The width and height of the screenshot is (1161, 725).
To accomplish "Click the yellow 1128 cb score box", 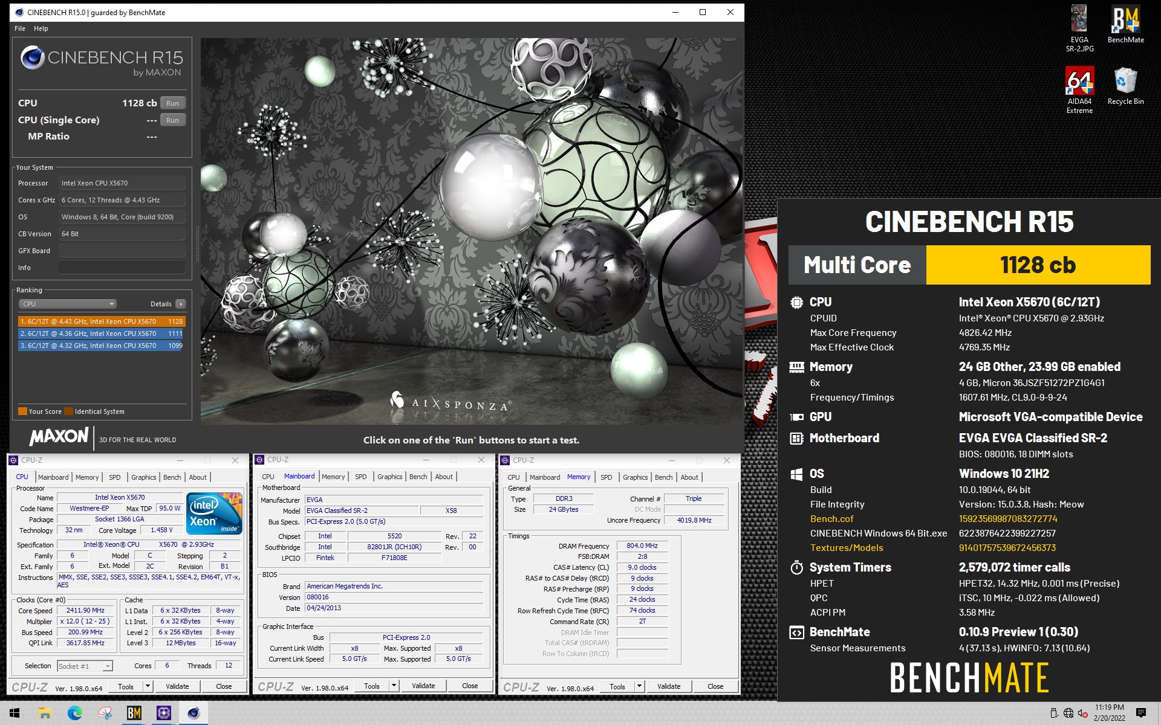I will pyautogui.click(x=1038, y=265).
